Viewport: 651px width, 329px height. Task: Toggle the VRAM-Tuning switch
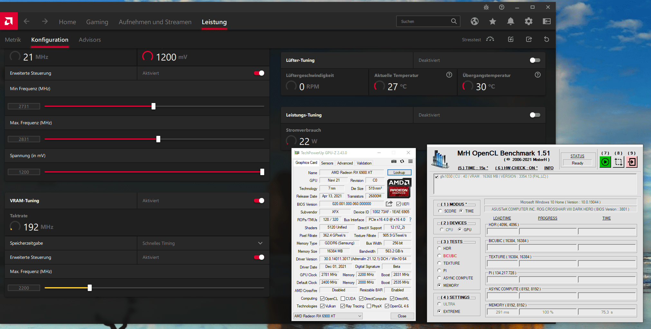[259, 201]
